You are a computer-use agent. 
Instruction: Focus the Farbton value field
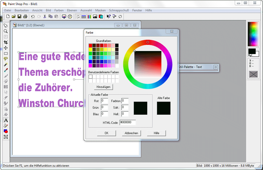pyautogui.click(x=125, y=101)
